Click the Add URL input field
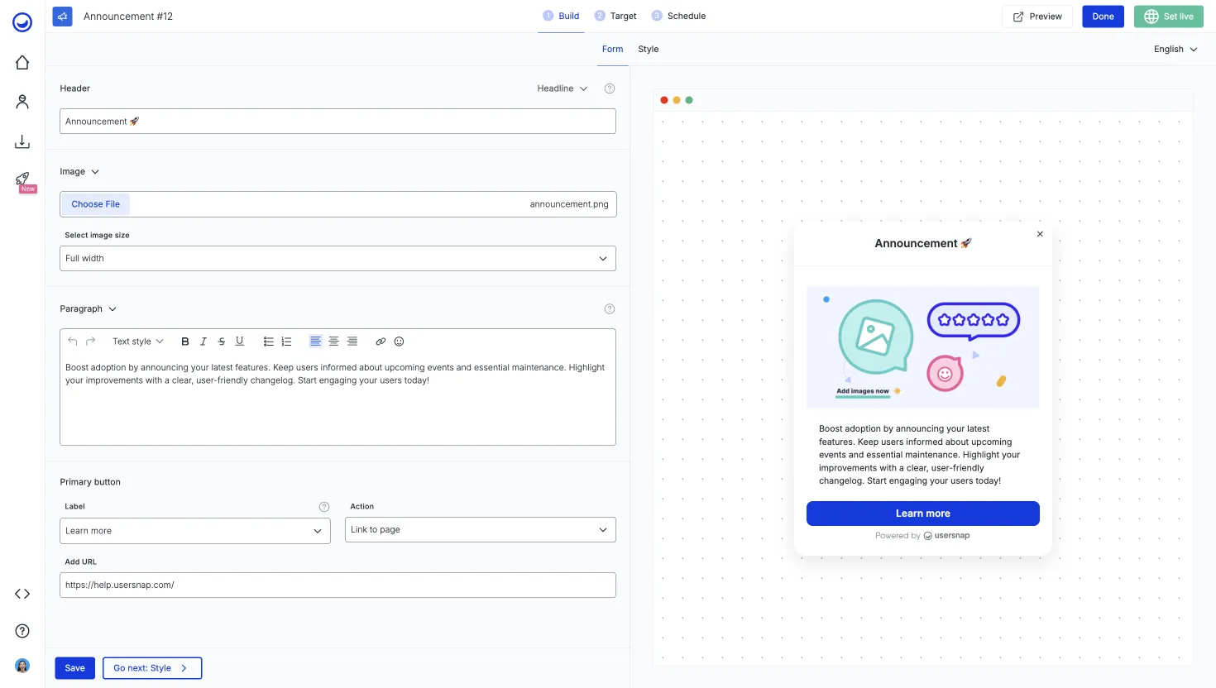Screen dimensions: 1216x688 tap(338, 585)
